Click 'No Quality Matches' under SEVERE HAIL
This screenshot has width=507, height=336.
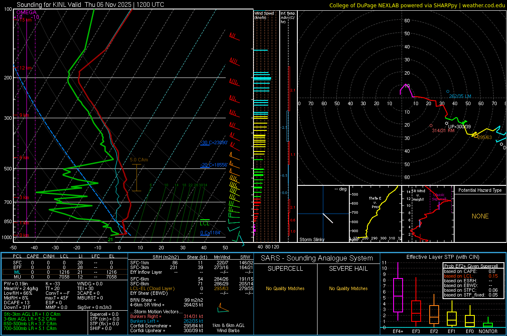348,288
